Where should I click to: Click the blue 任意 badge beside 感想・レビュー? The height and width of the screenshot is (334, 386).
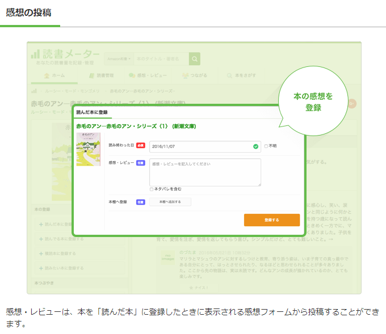pos(141,163)
